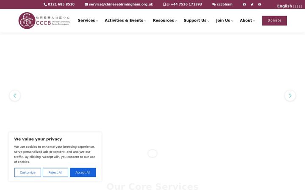Open the Support Us dropdown
This screenshot has height=190, width=305.
click(x=197, y=20)
